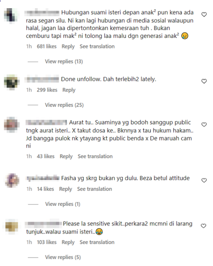See translation of 'Please la sensitive' comment
The image size is (213, 266).
click(97, 242)
